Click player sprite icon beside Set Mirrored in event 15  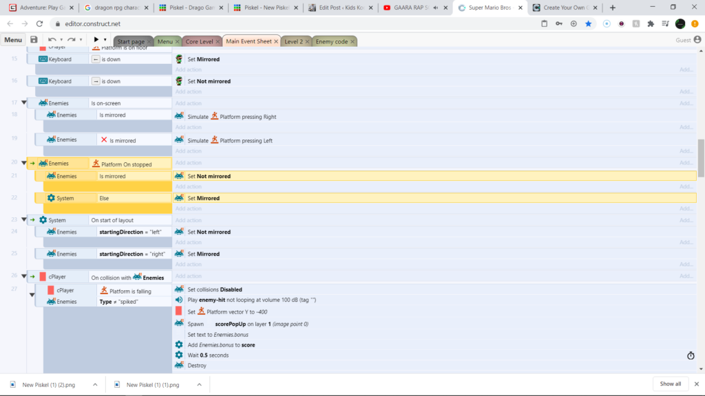coord(179,59)
